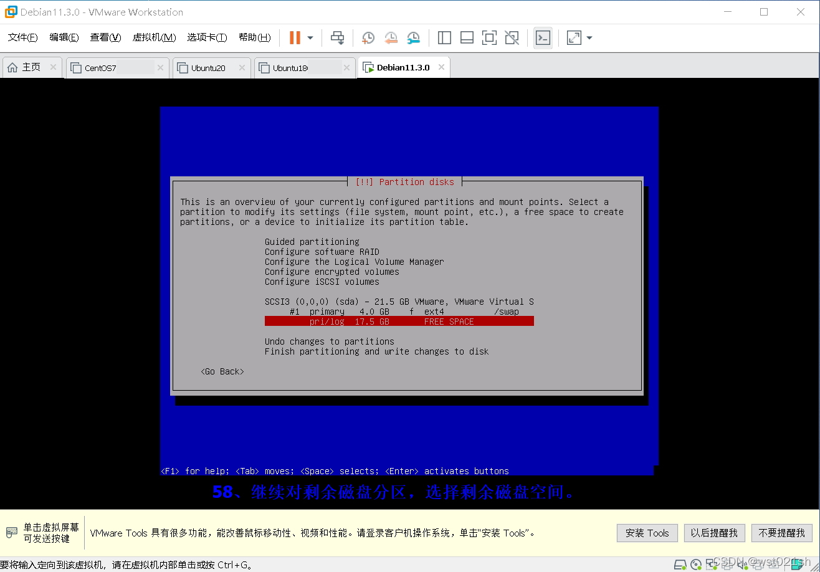Close the Debian11.3.0 tab
This screenshot has width=820, height=572.
[x=441, y=67]
